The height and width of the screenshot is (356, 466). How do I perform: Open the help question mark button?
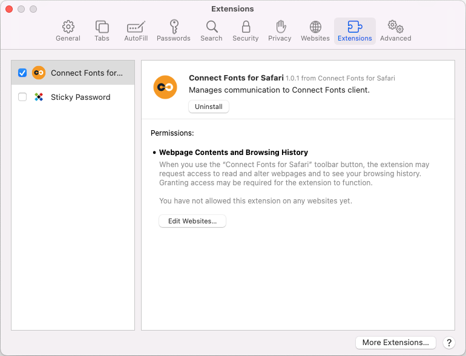(x=449, y=343)
